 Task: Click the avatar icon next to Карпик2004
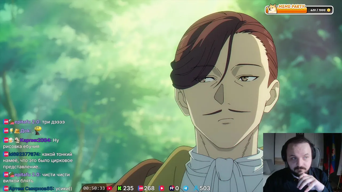[17, 140]
